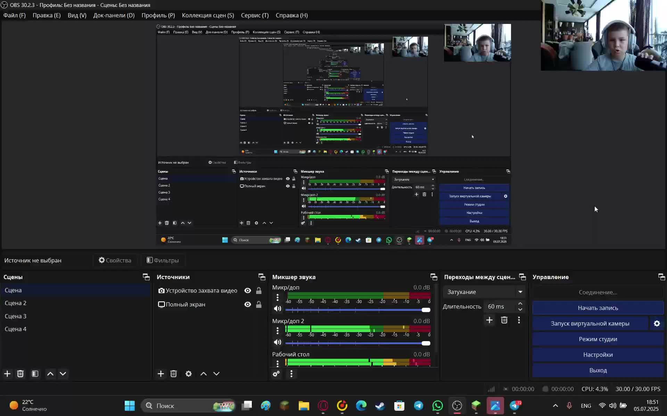667x416 pixels.
Task: Delete scene transition trash icon
Action: [504, 320]
